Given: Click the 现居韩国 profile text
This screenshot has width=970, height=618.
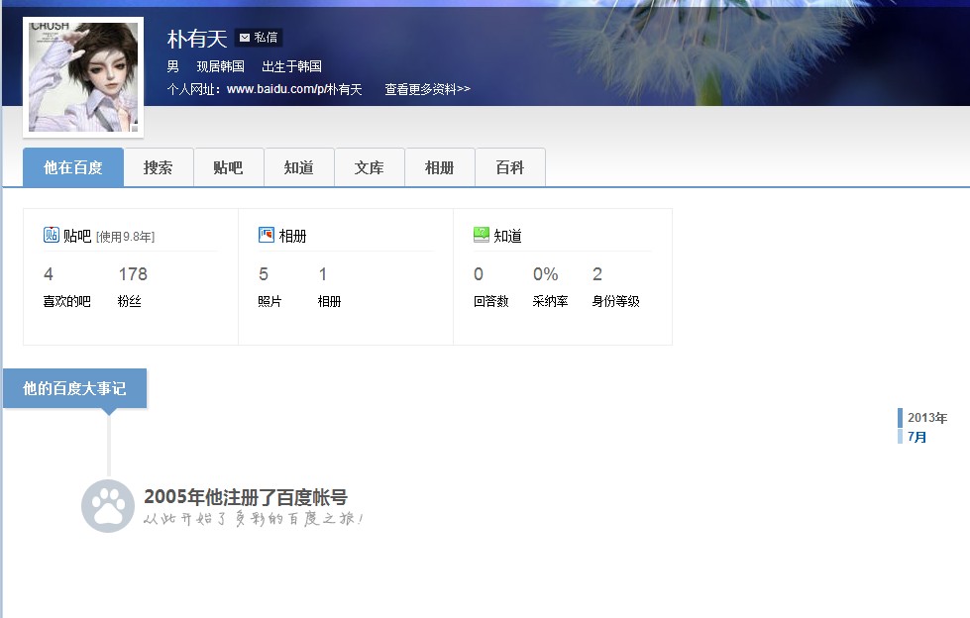Looking at the screenshot, I should (220, 66).
